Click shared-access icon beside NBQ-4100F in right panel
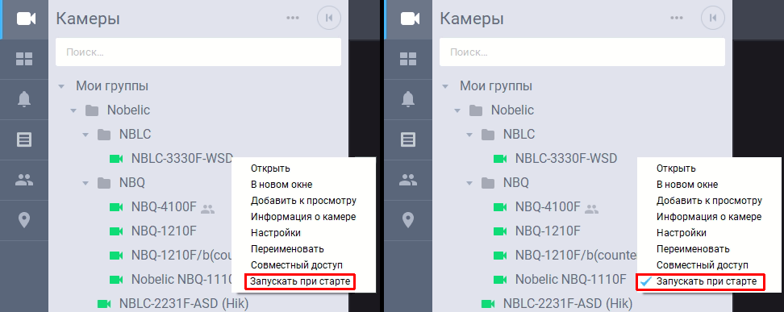 (591, 210)
